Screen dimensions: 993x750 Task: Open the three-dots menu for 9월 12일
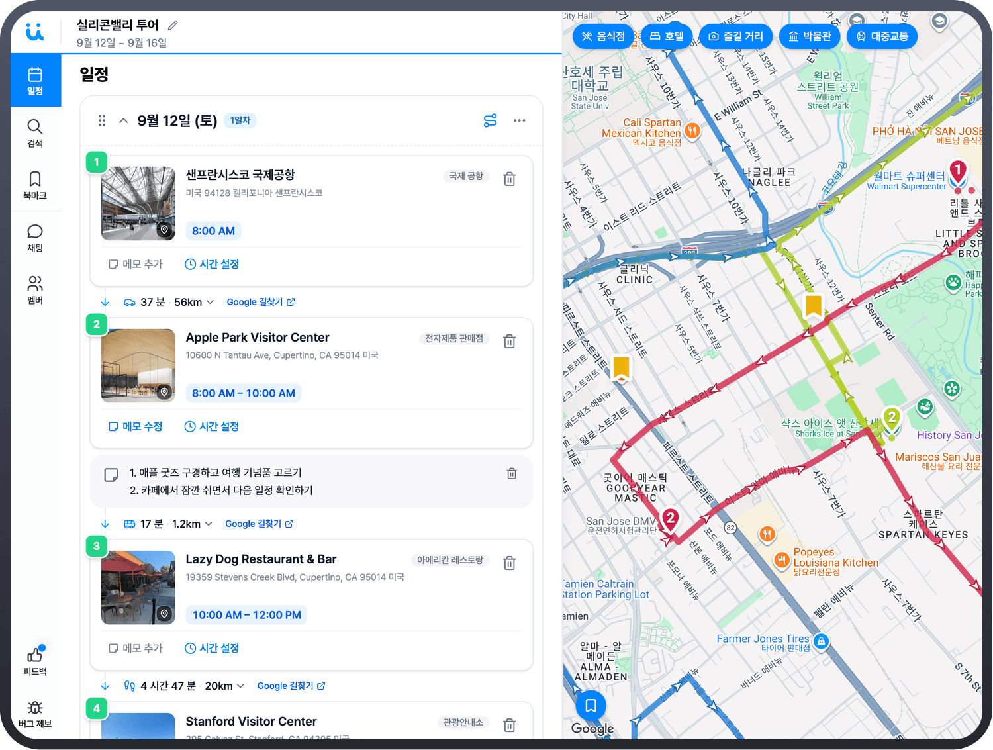click(x=520, y=120)
